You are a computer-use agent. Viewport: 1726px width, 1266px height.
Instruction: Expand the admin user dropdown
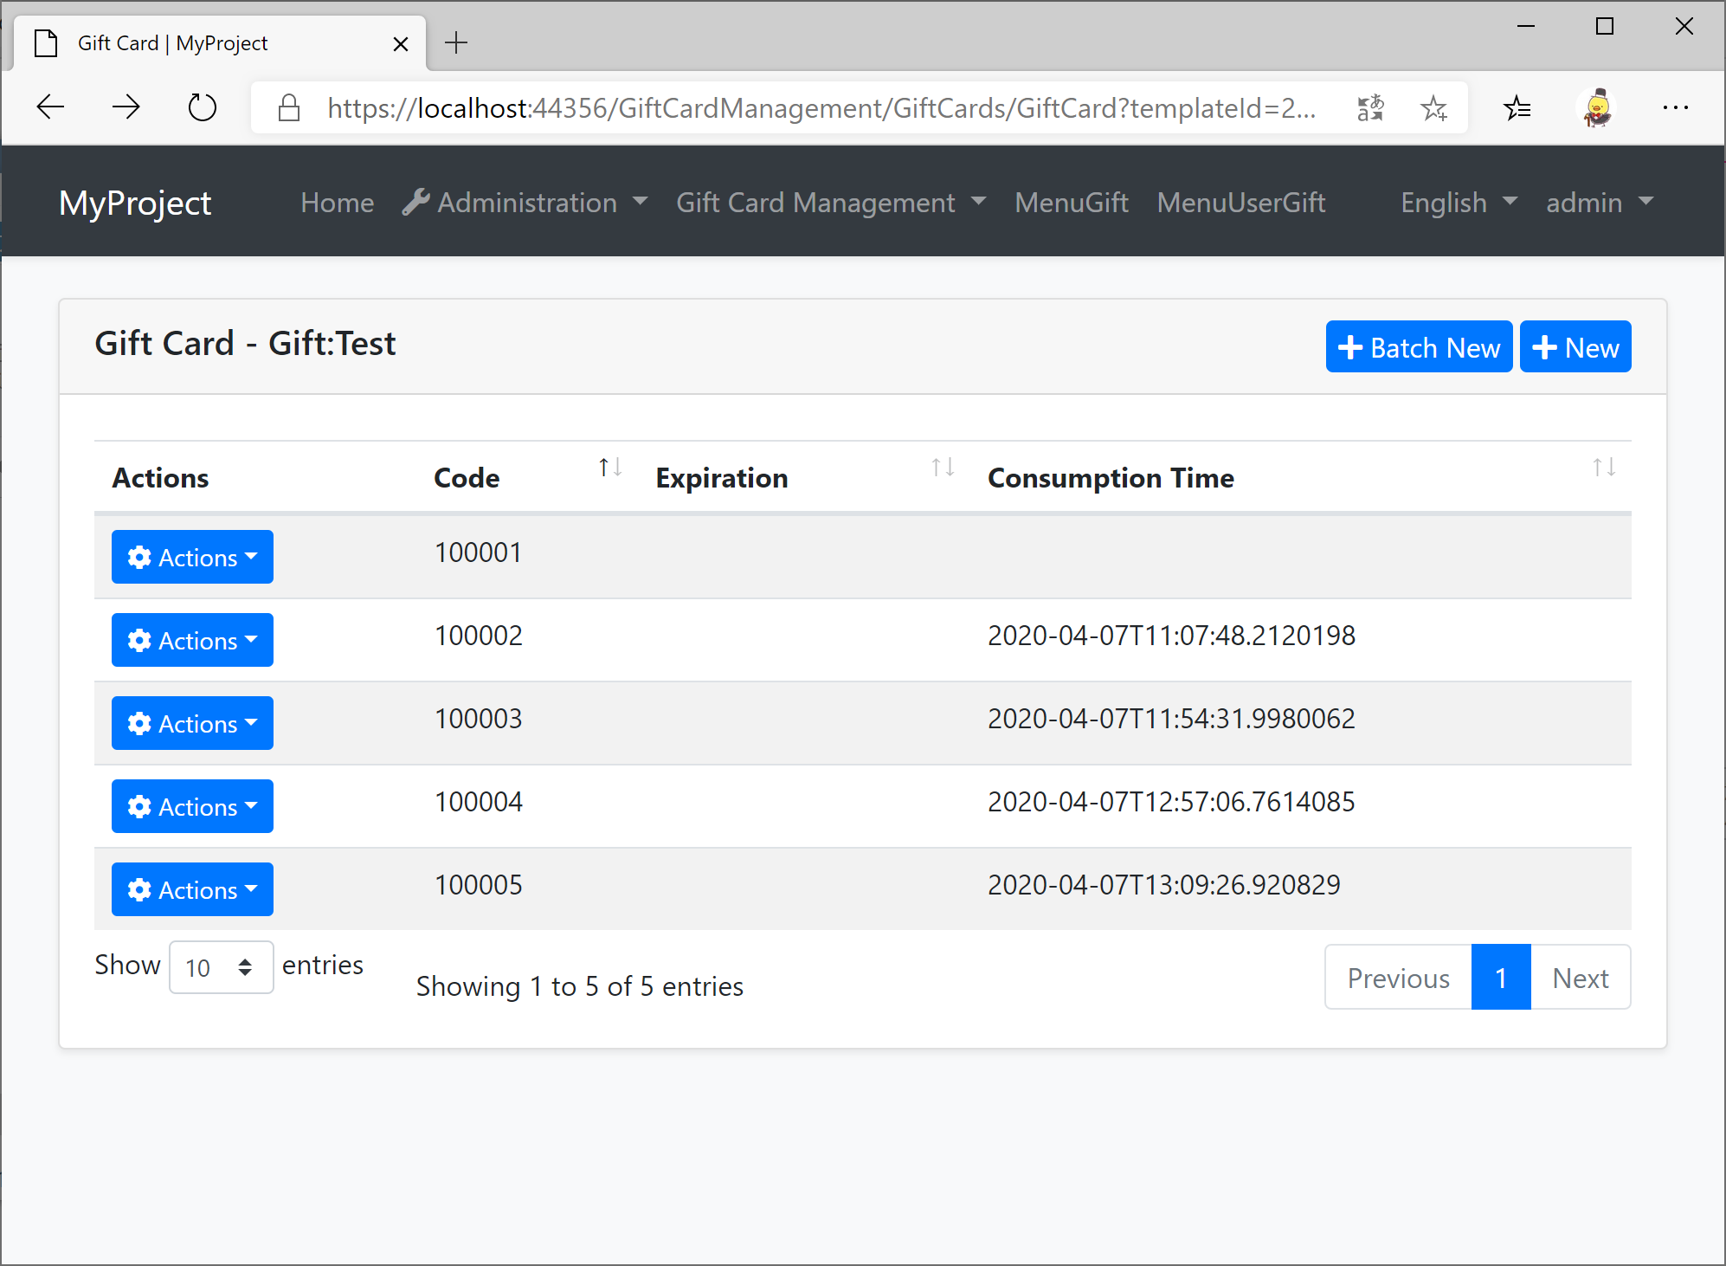coord(1600,203)
